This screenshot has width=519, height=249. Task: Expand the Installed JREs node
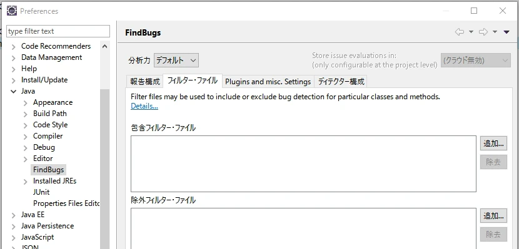pyautogui.click(x=26, y=182)
